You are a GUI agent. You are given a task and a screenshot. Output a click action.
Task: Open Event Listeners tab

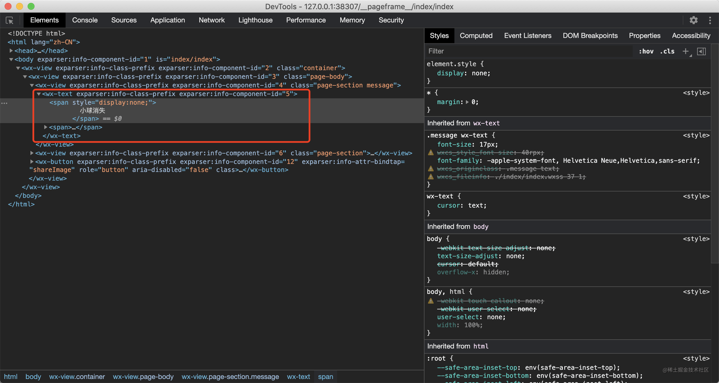528,36
